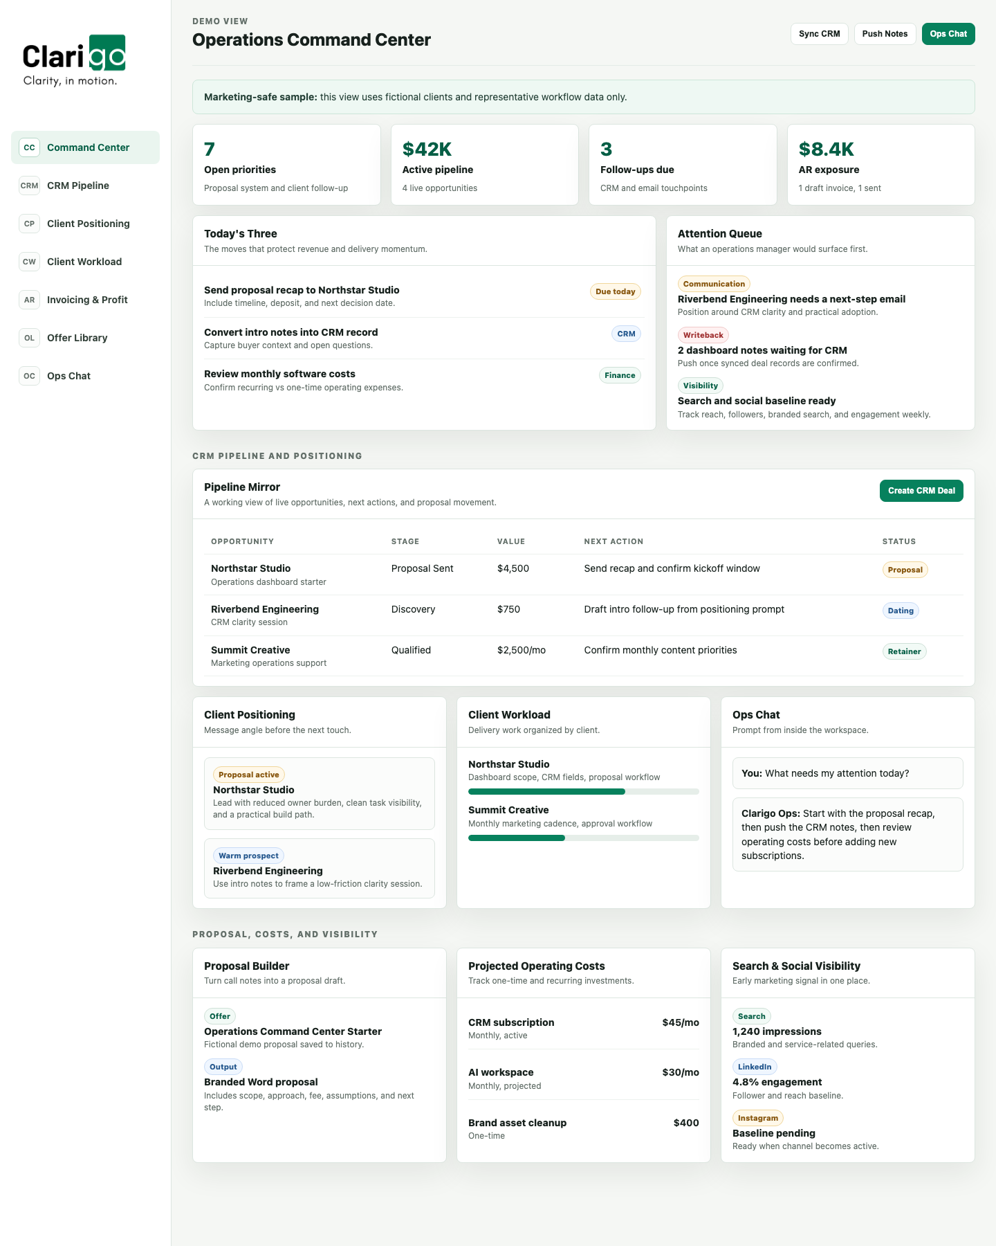Image resolution: width=996 pixels, height=1246 pixels.
Task: Click the AI workspace cost row
Action: [x=584, y=1078]
